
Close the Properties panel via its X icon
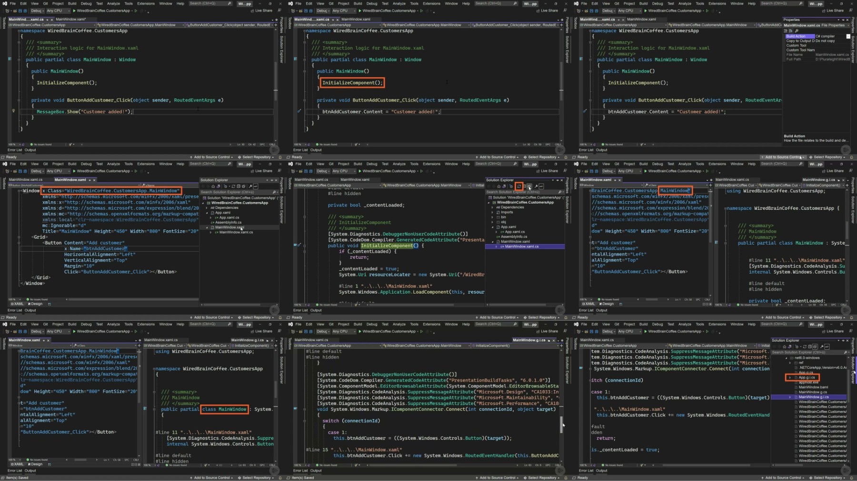click(x=847, y=20)
